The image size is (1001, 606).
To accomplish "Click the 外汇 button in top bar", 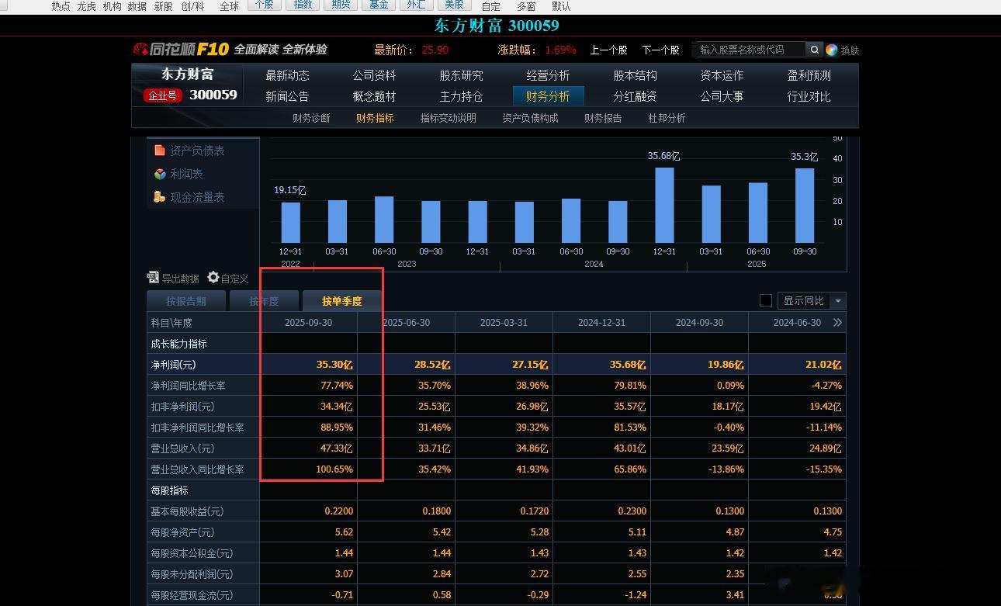I will tap(416, 5).
